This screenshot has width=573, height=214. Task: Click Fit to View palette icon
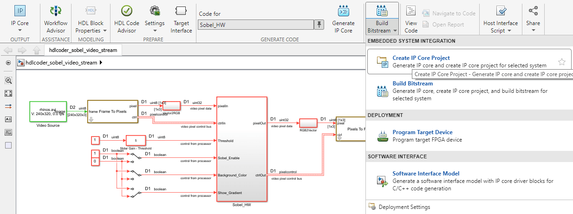click(8, 93)
